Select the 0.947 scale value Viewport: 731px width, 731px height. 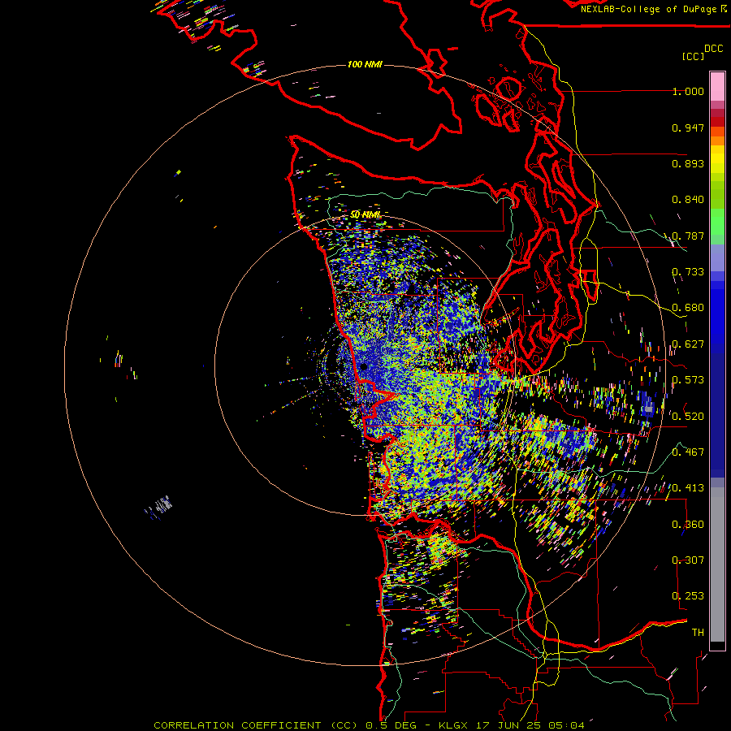coord(688,128)
